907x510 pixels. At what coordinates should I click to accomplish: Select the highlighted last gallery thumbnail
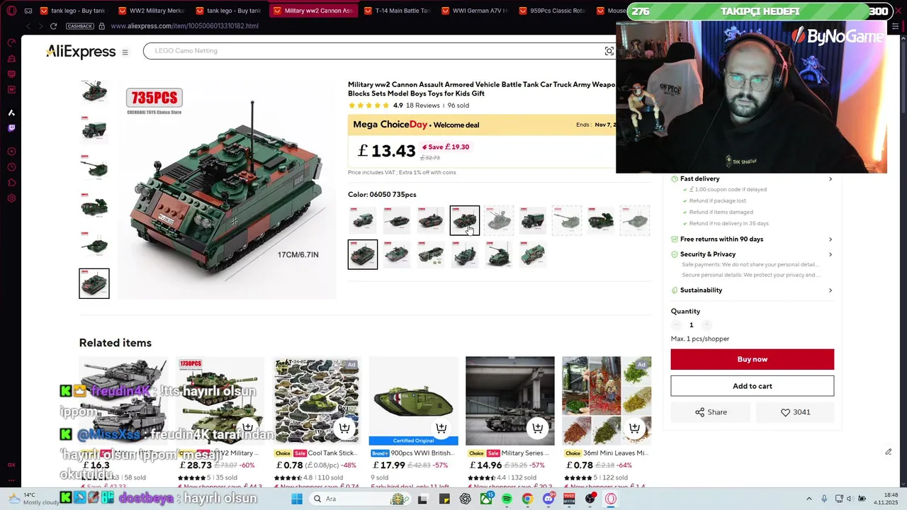[x=94, y=283]
